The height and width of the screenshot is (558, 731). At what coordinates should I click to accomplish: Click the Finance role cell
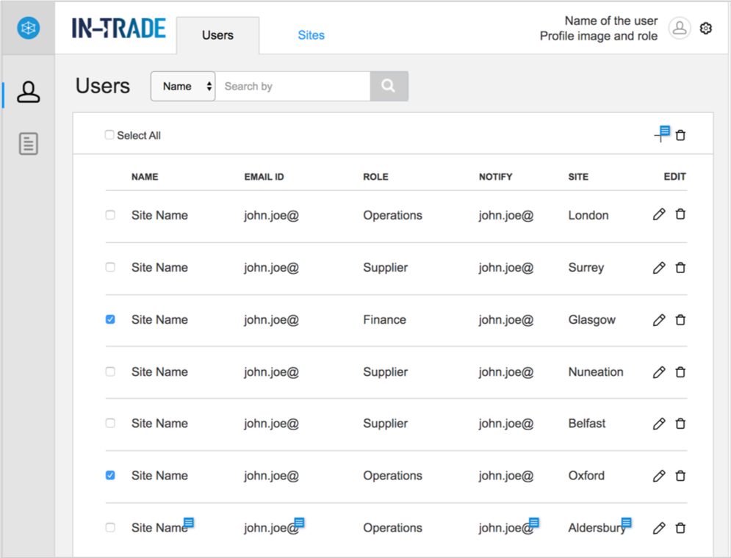[x=385, y=319]
